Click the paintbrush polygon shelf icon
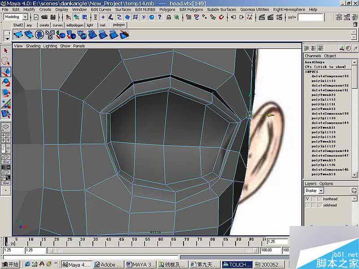The height and width of the screenshot is (269, 359). [x=124, y=35]
